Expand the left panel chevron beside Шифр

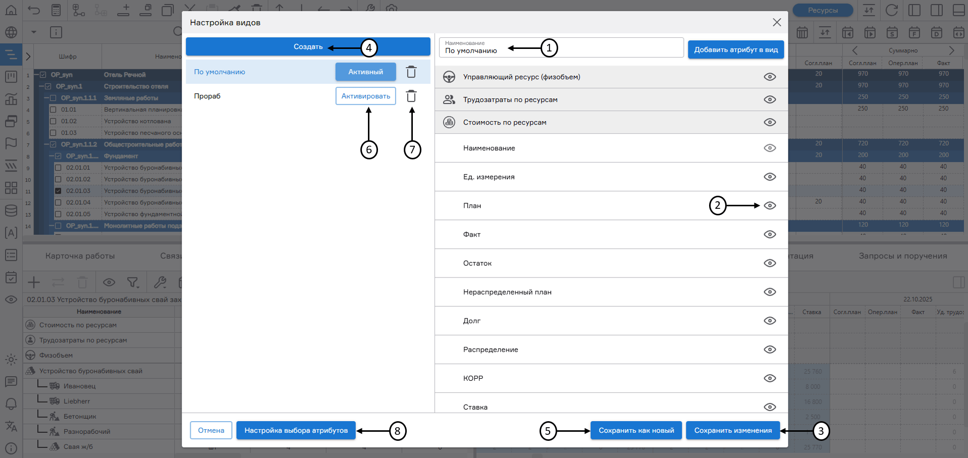point(28,56)
